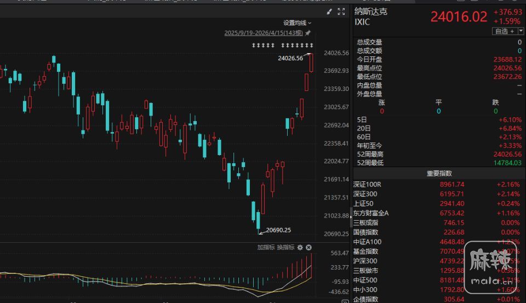Enter fullscreen chart view

(x=341, y=11)
